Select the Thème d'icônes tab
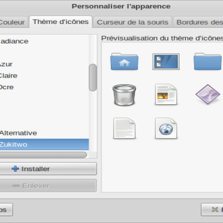 coord(61,22)
